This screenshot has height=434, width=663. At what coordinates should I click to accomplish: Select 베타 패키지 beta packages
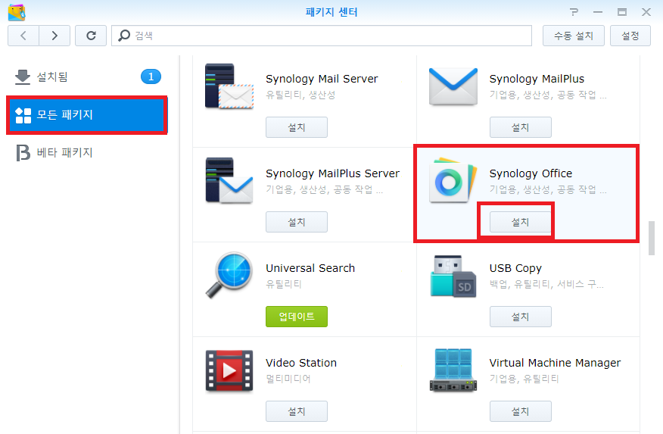[x=87, y=152]
